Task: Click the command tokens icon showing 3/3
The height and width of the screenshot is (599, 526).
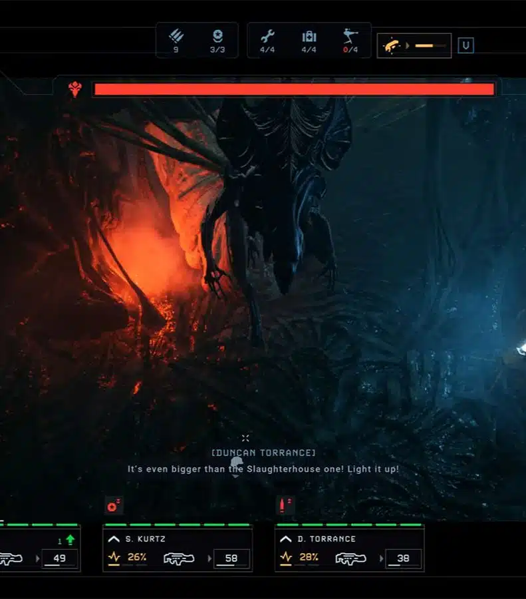Action: point(217,37)
